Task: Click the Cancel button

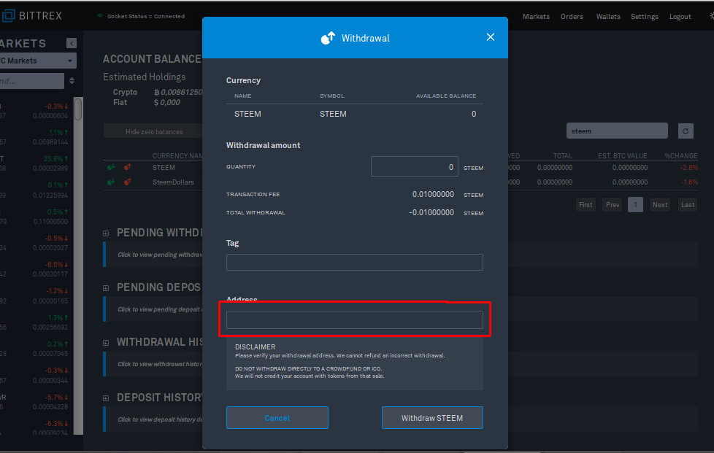Action: tap(277, 417)
